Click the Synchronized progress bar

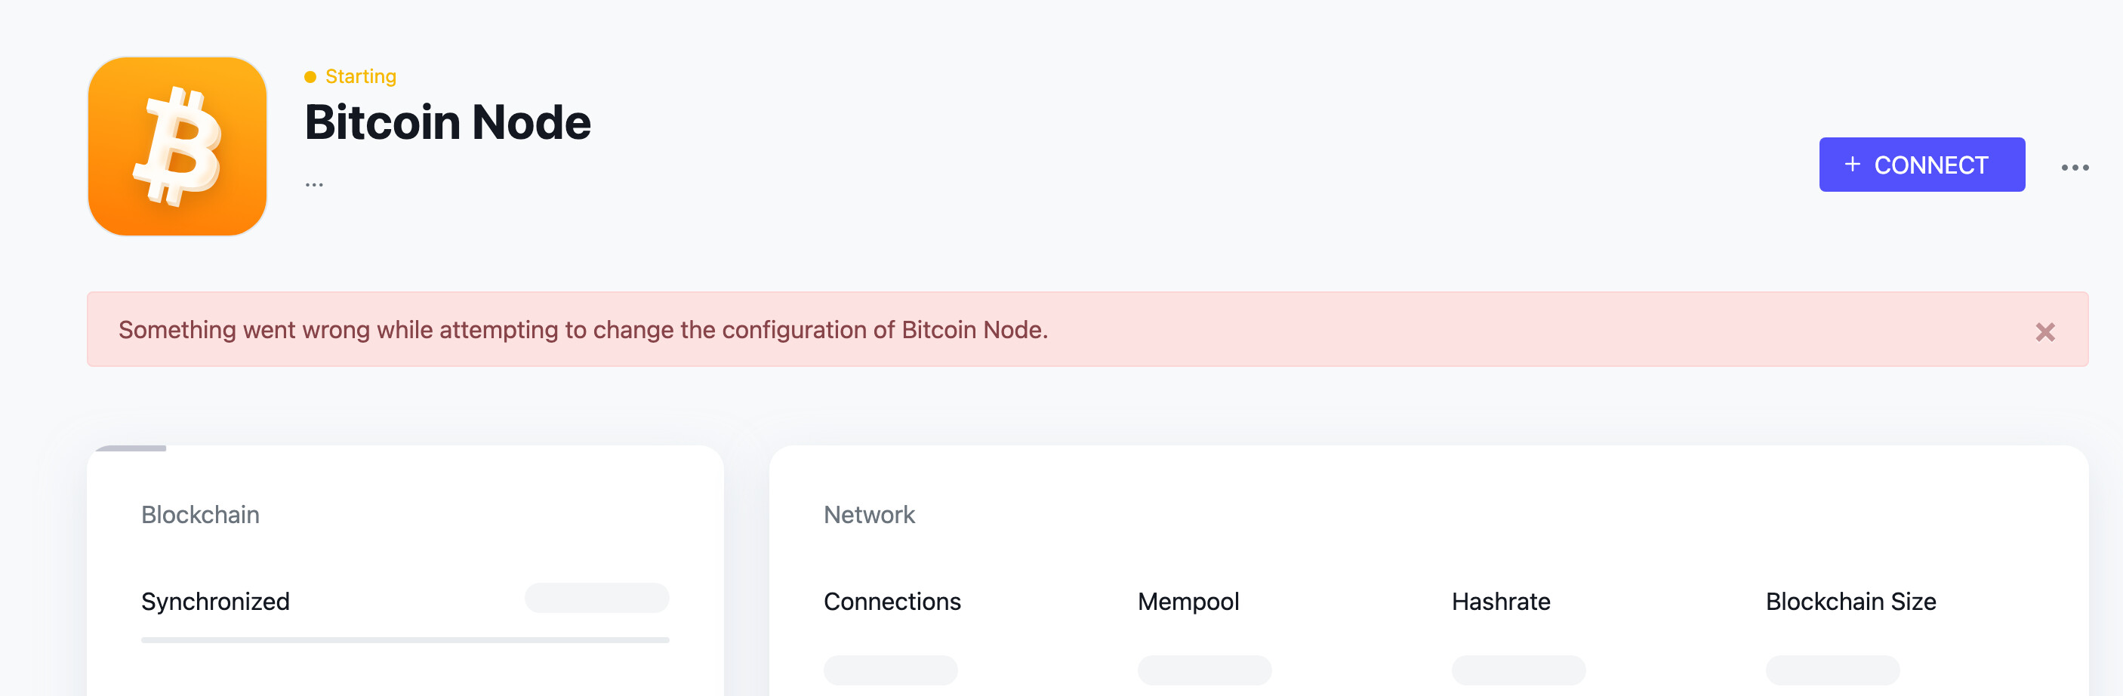click(405, 639)
